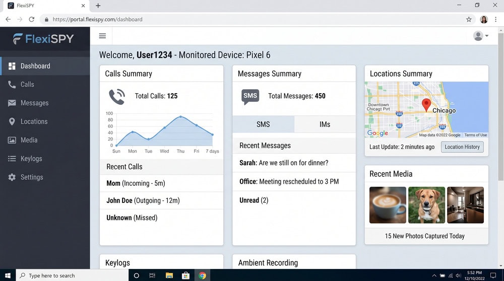Viewport: 504px width, 281px height.
Task: Open the coffee cup photo thumbnail
Action: pos(388,205)
